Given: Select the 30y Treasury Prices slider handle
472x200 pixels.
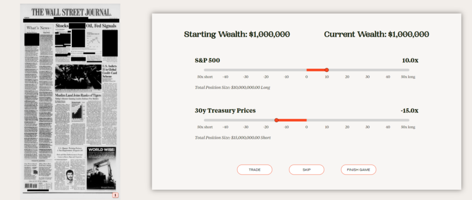Looking at the screenshot, I should pyautogui.click(x=277, y=120).
